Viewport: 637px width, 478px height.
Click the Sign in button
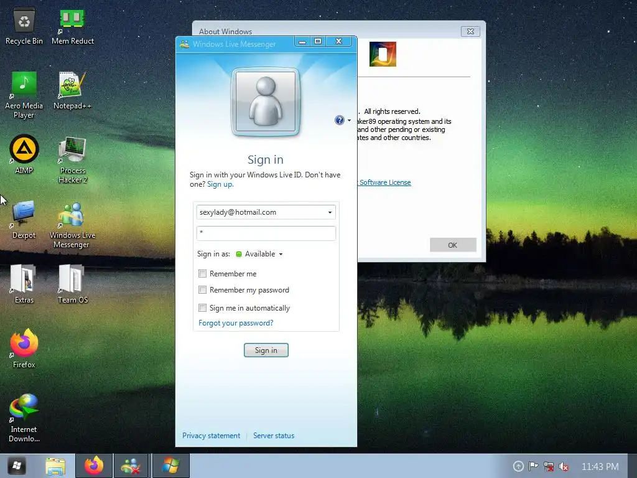(266, 350)
